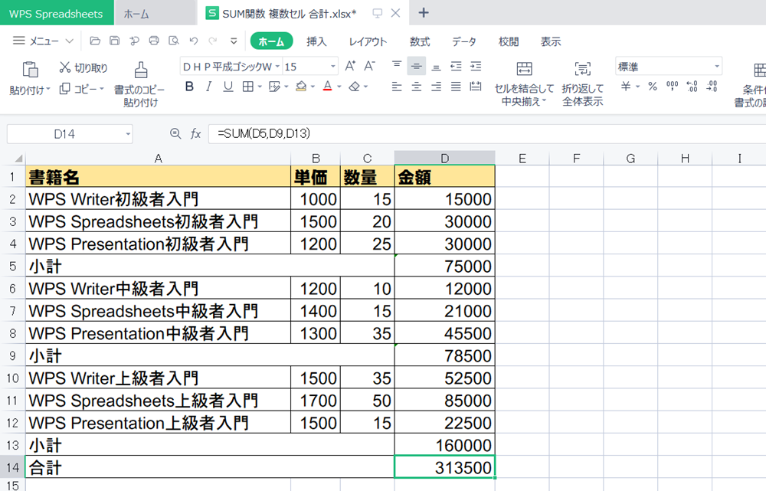
Task: Open font size dropdown
Action: 333,66
